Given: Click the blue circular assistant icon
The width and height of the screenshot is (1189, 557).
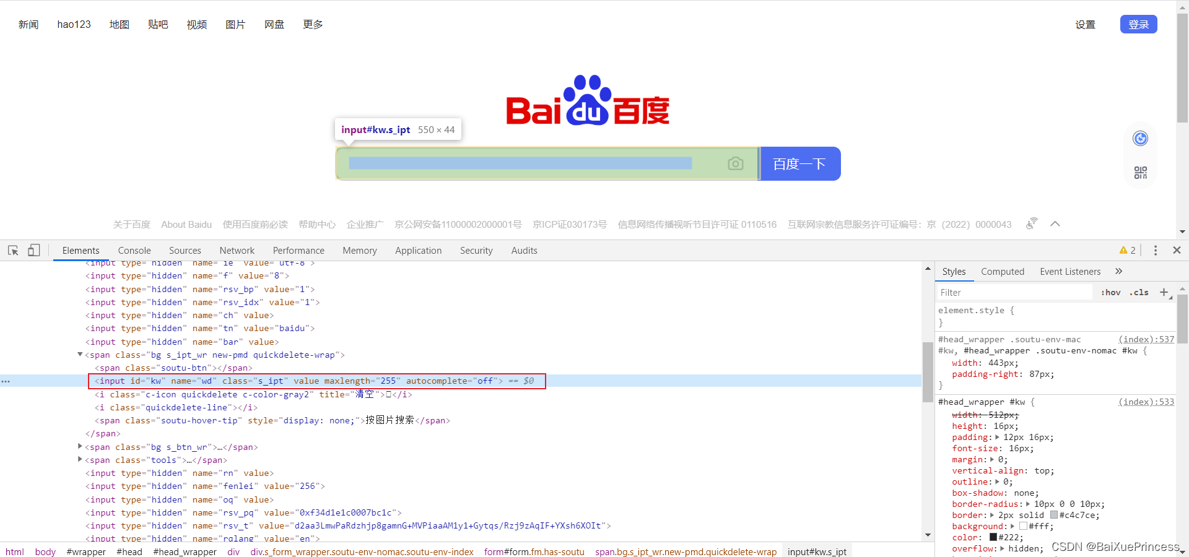Looking at the screenshot, I should point(1140,139).
